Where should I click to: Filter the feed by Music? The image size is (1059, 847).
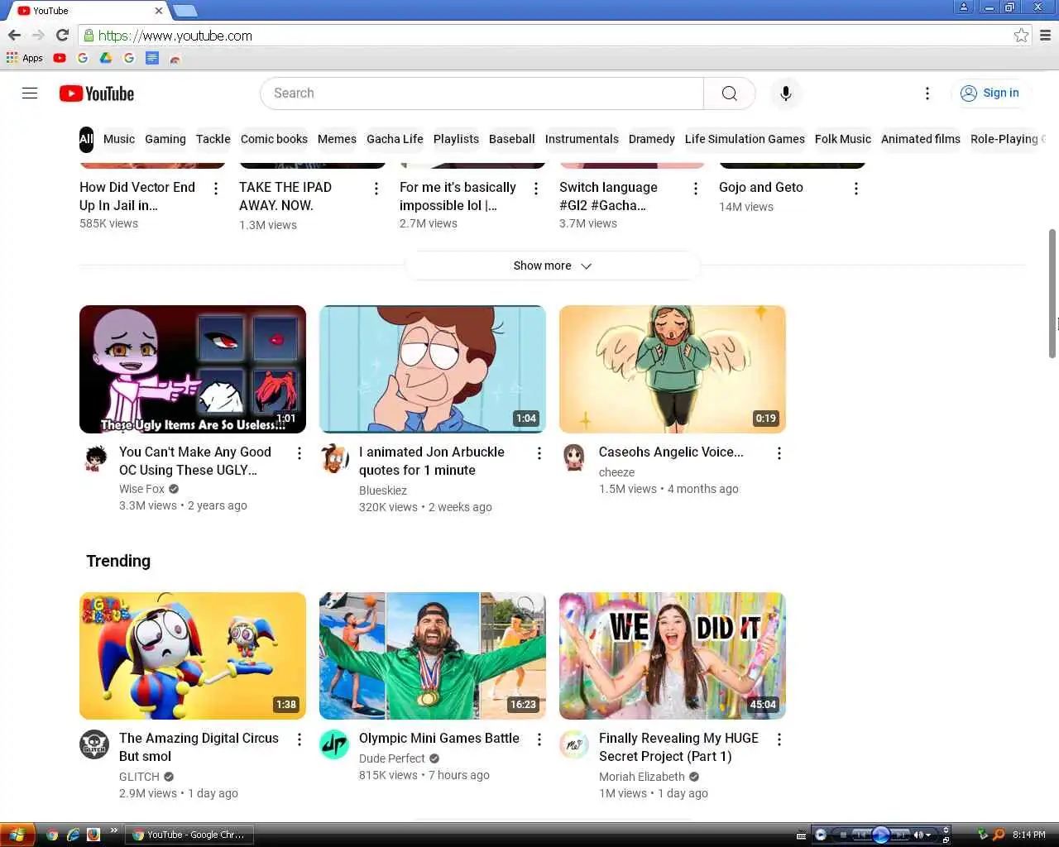pos(119,139)
